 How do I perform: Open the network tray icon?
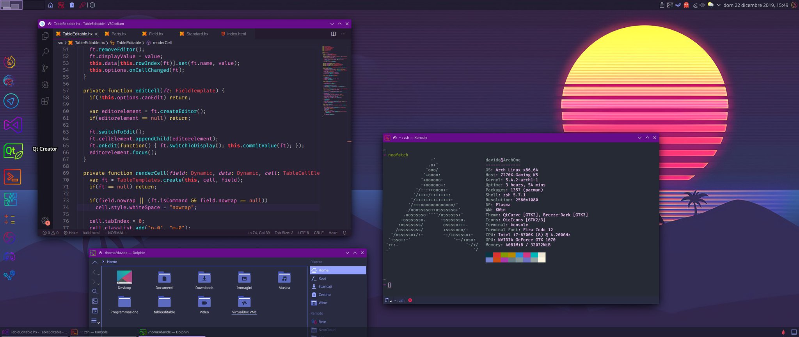(x=695, y=5)
